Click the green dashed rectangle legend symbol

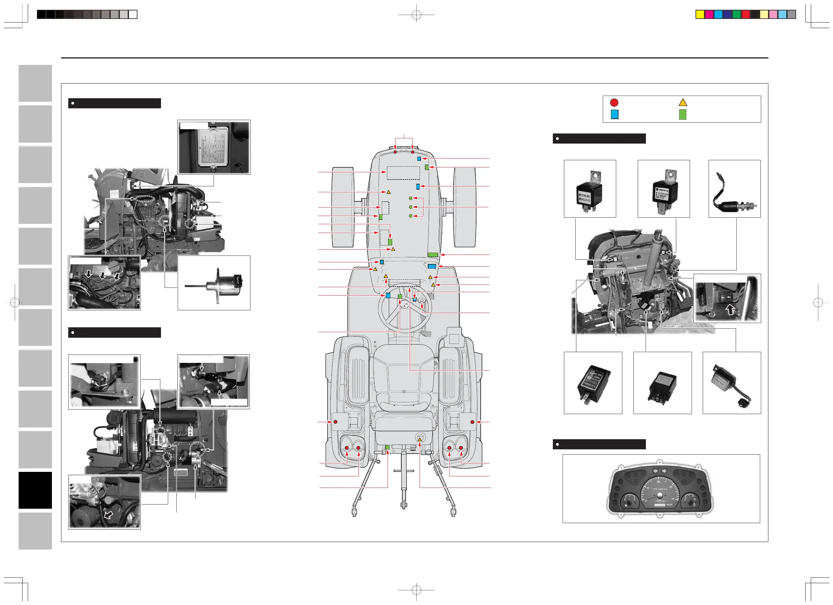coord(683,115)
